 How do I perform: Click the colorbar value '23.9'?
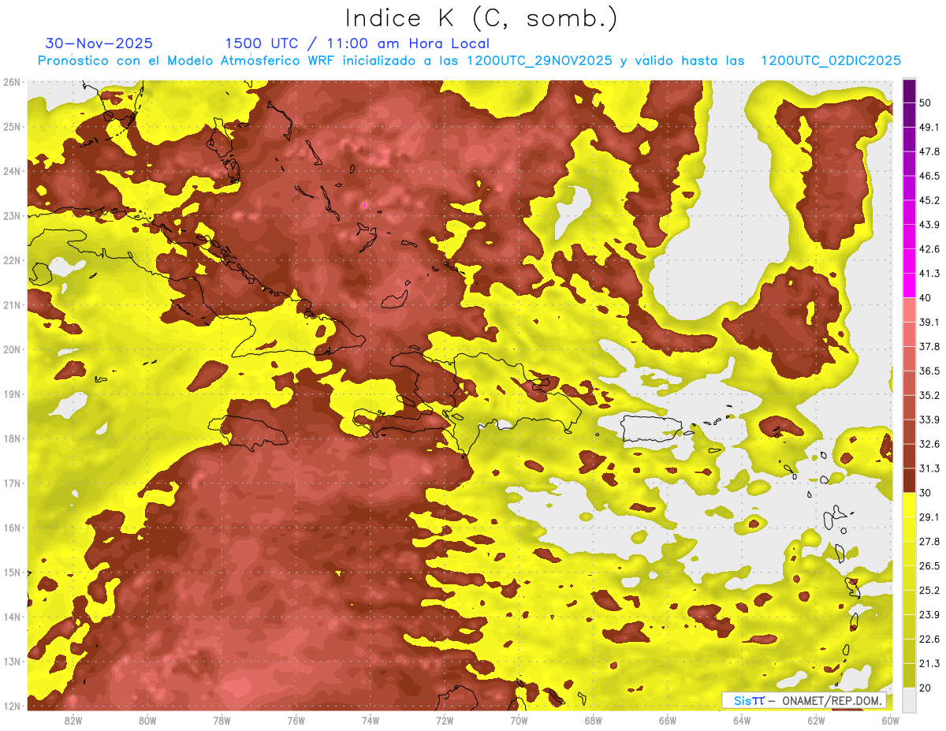929,614
